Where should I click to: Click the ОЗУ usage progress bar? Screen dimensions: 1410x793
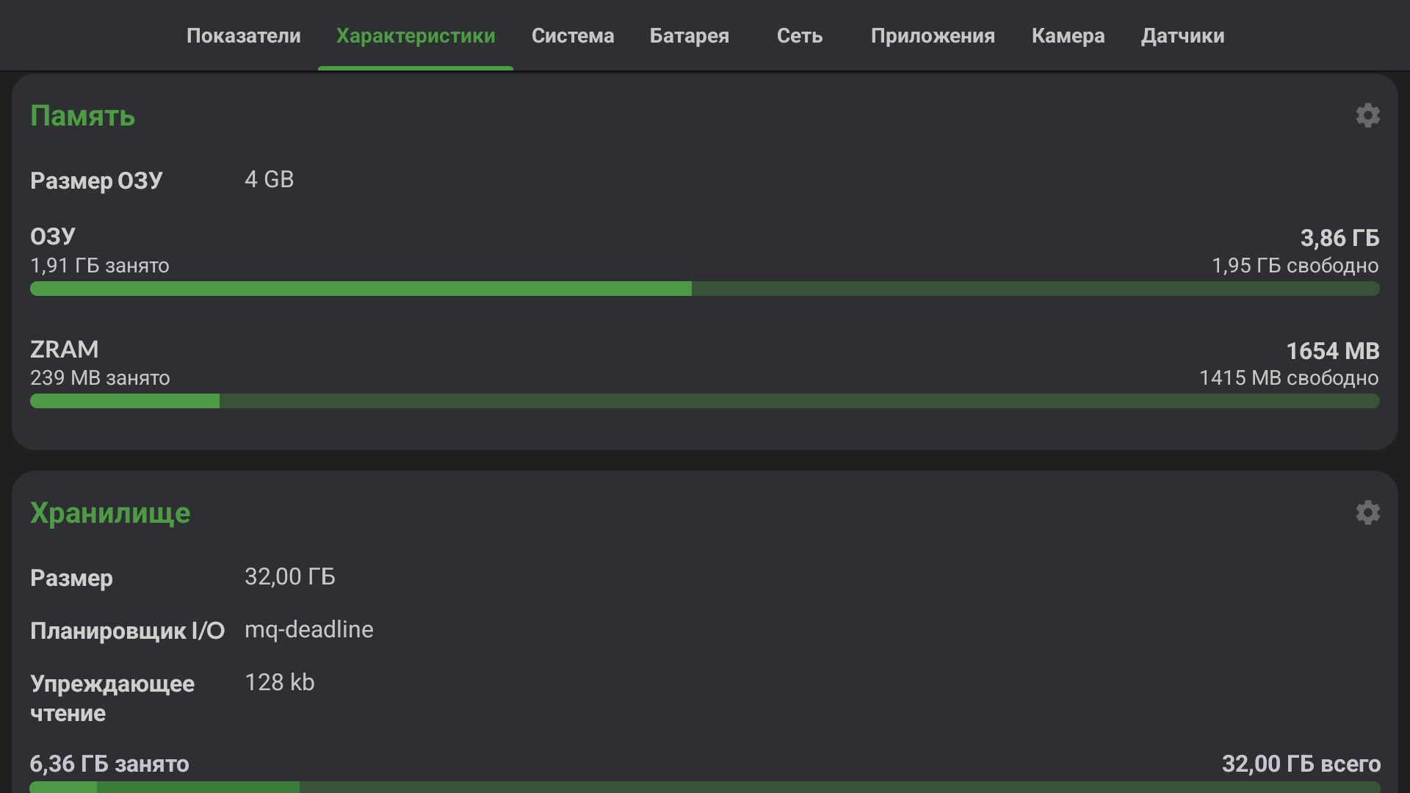704,289
